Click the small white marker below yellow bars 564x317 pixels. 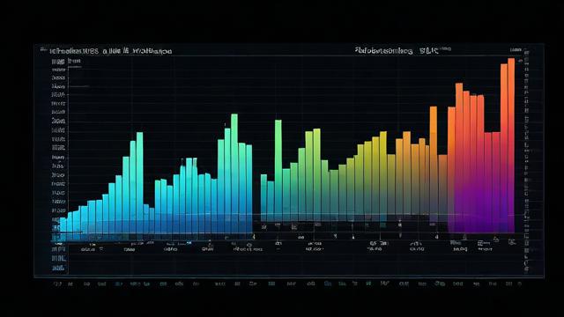(399, 224)
